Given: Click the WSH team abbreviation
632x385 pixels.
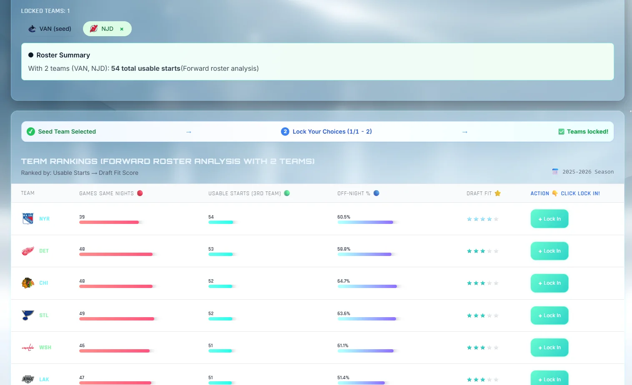Looking at the screenshot, I should click(45, 348).
